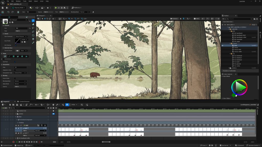Image resolution: width=262 pixels, height=147 pixels.
Task: Select the eraser tool in the side toolbar
Action: tap(33, 24)
